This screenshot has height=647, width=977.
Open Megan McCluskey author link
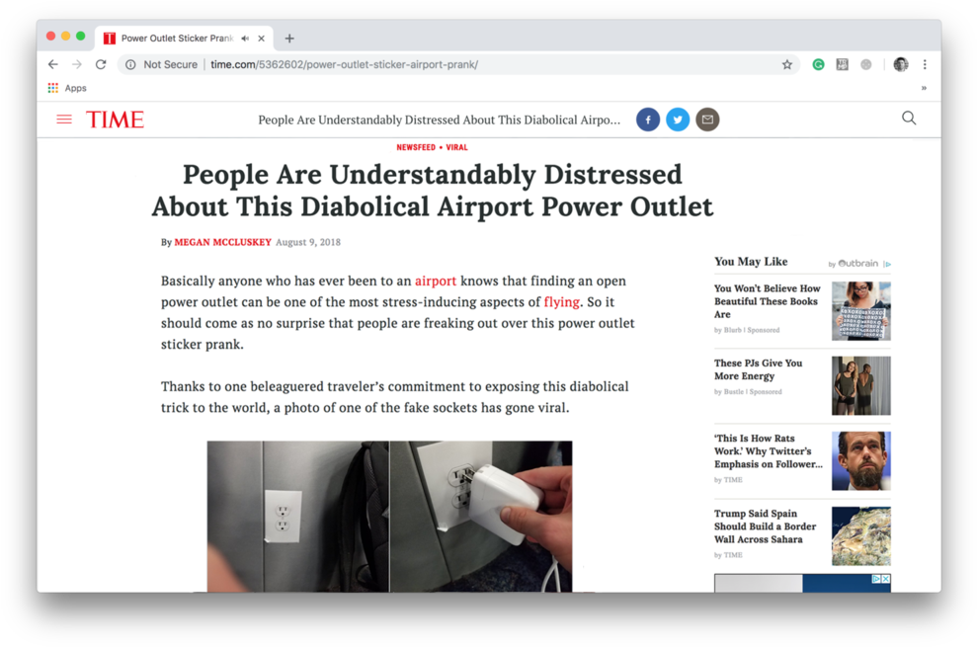point(222,242)
